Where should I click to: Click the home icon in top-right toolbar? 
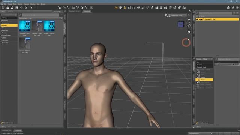tap(228, 7)
